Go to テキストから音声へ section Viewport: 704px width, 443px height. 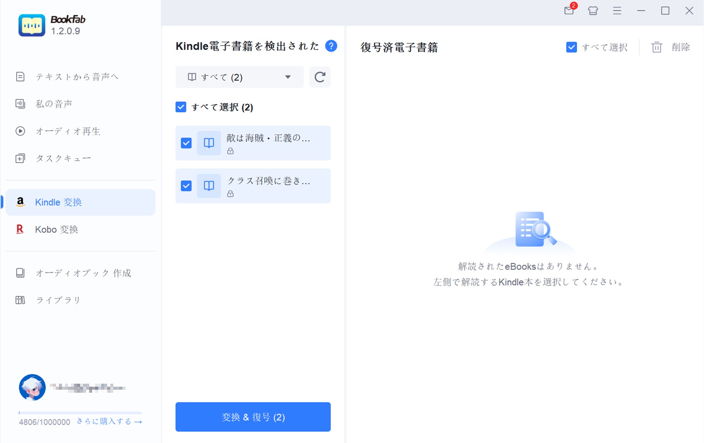[x=77, y=77]
